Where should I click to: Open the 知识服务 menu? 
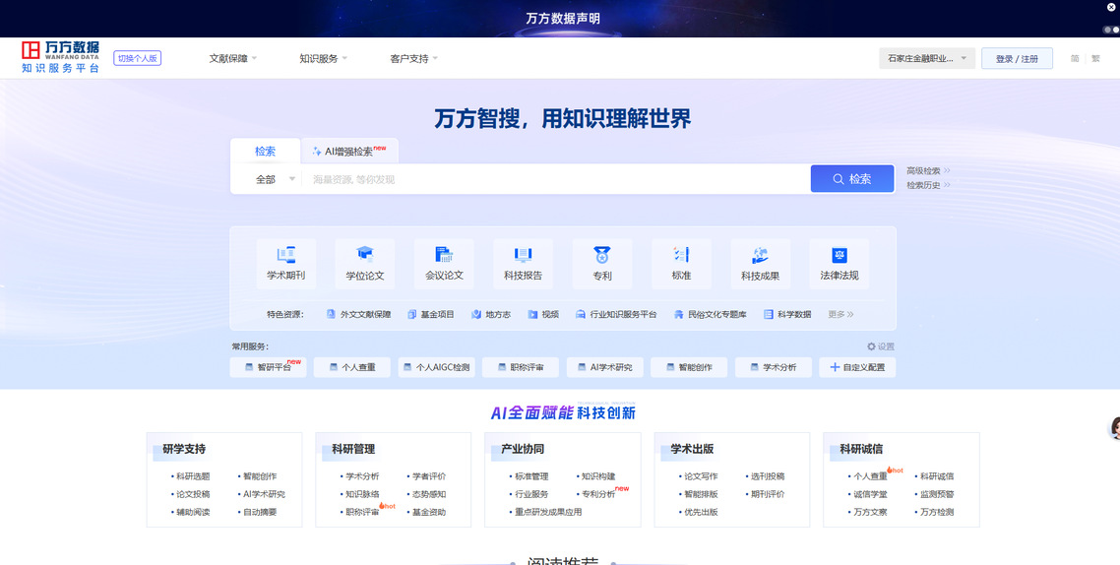click(324, 59)
